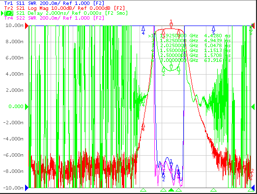Select the Tr2 S21 Log Mag trace label

(64, 8)
